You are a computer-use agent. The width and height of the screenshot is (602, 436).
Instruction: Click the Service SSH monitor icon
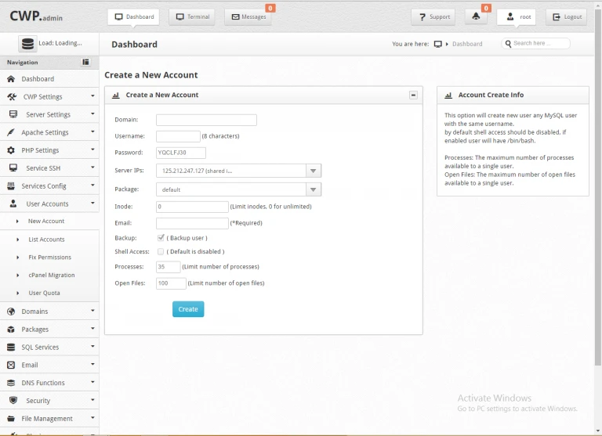(13, 168)
